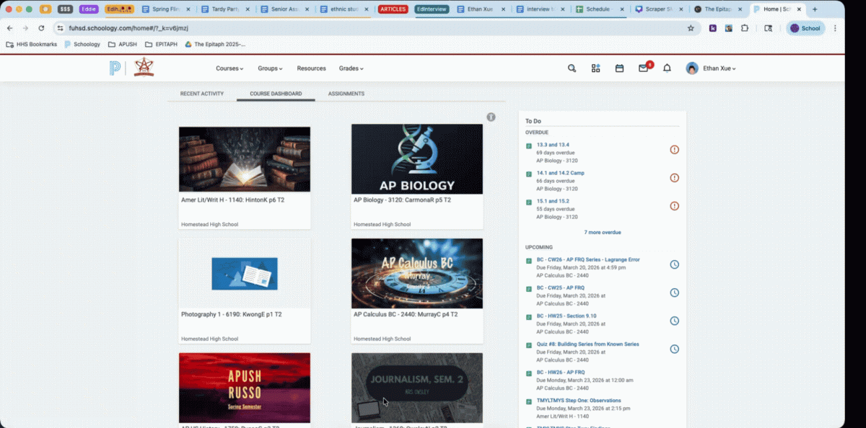Open the Photography 1 course thumbnail

pyautogui.click(x=245, y=274)
